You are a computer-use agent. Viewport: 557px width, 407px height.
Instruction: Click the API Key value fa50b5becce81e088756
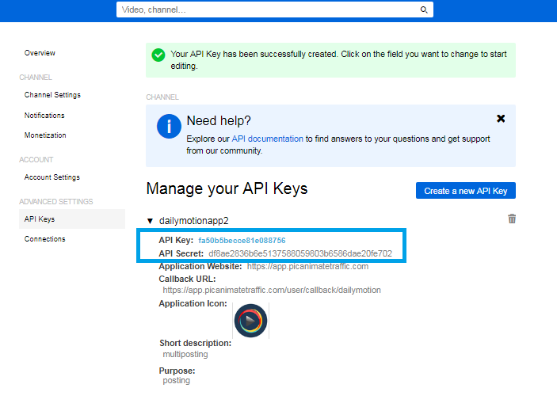coord(242,241)
